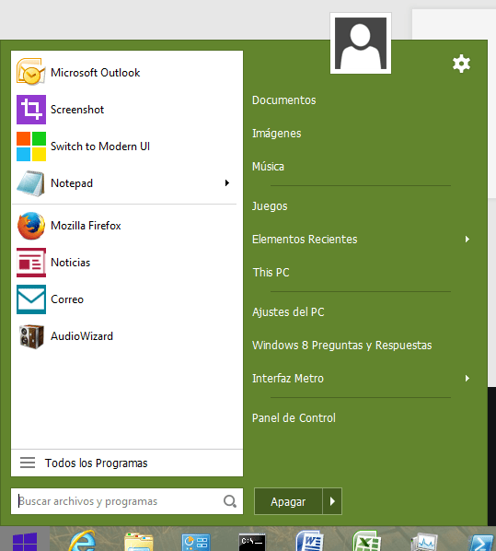Open Microsoft Outlook icon

[31, 72]
